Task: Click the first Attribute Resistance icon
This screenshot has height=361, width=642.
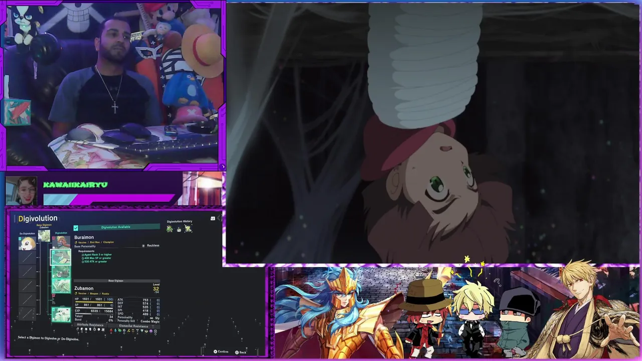Action: click(78, 329)
